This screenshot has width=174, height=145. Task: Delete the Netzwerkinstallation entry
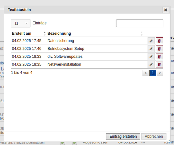[x=159, y=64]
